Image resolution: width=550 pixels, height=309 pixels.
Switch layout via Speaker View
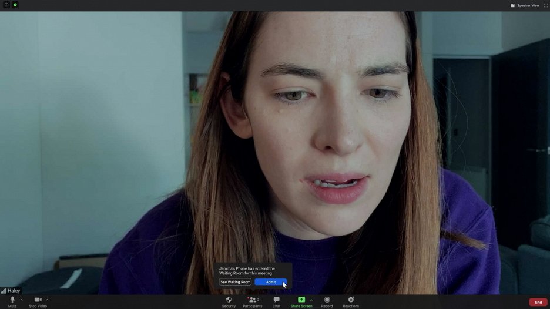525,5
